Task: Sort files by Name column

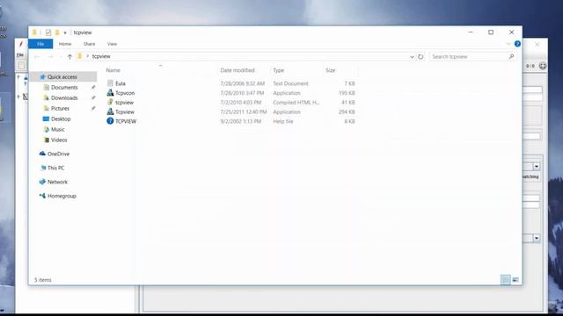Action: pyautogui.click(x=113, y=70)
